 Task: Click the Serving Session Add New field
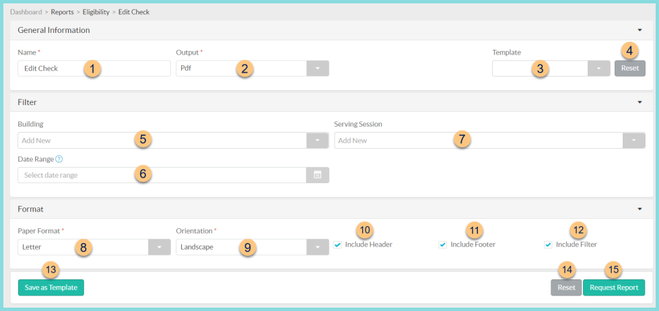click(479, 141)
